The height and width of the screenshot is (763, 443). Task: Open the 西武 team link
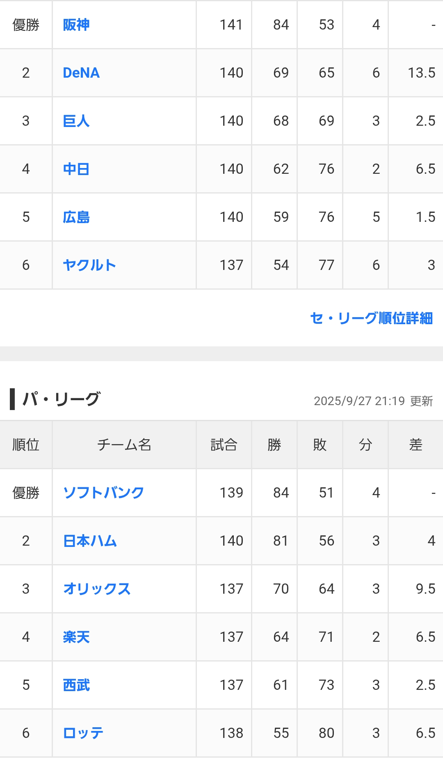76,685
